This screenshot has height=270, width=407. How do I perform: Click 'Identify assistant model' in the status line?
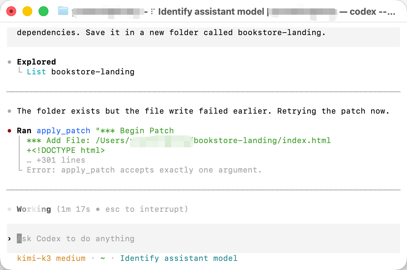coord(179,258)
